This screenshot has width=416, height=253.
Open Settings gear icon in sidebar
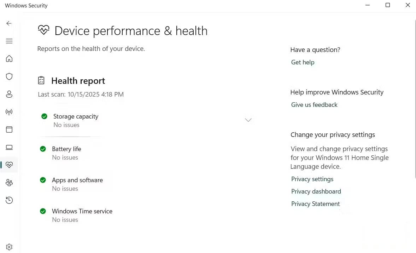click(x=9, y=247)
